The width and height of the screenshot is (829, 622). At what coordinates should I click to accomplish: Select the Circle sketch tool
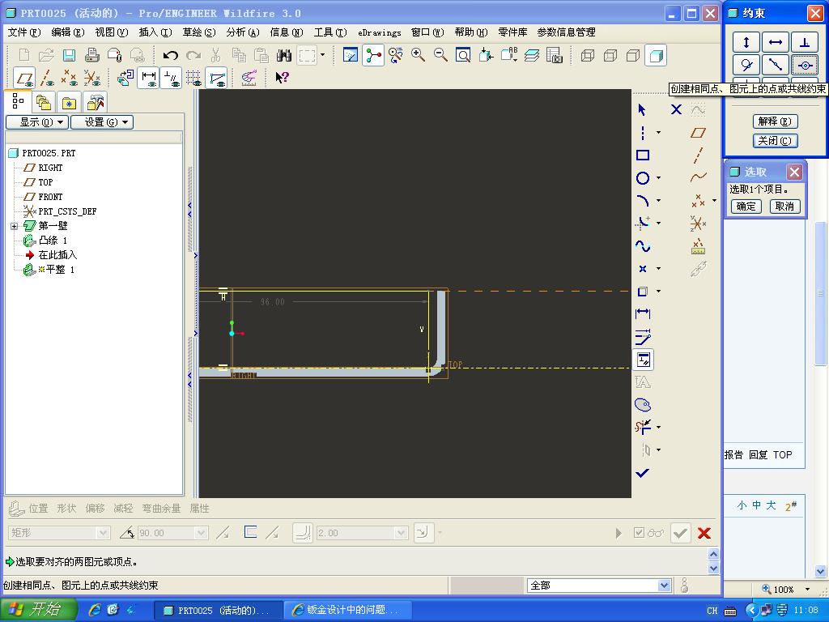[x=643, y=178]
